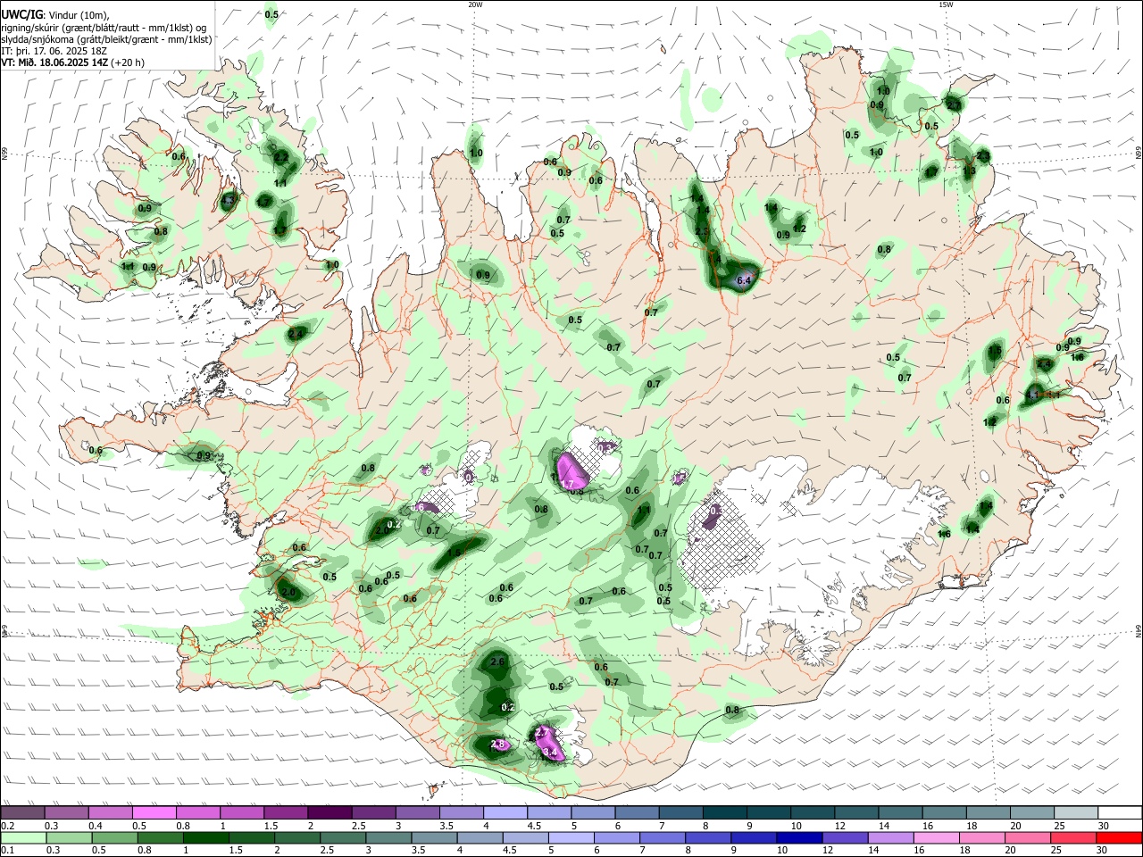Select the header line starting "rigning/skúrir"
The width and height of the screenshot is (1143, 857).
(x=104, y=27)
